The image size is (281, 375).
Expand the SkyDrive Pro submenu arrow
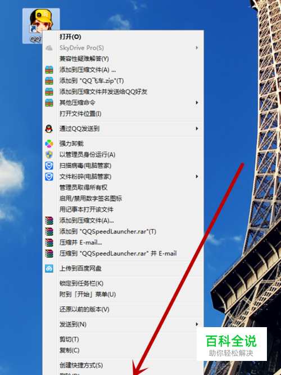coord(197,48)
